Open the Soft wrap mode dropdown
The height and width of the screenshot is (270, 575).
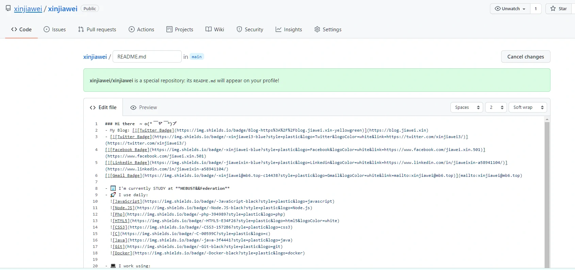528,107
